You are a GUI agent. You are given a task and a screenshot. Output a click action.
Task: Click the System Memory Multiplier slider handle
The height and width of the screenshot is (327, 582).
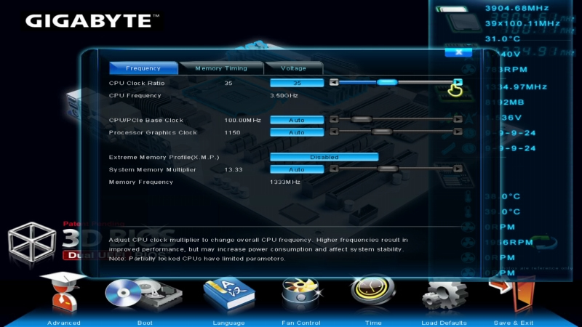387,169
